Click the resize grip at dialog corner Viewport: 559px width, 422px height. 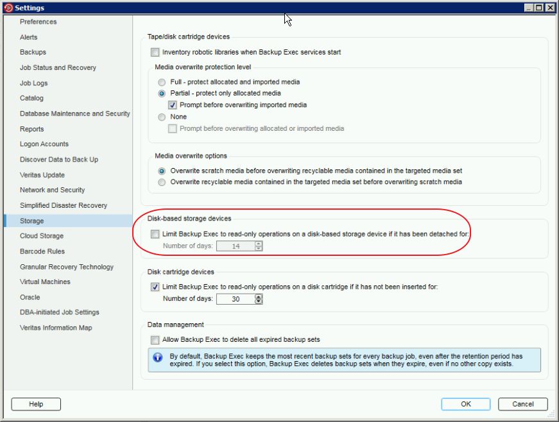click(x=551, y=414)
